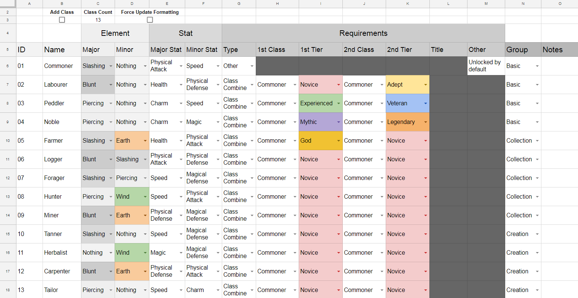Click the Requirements merged header cell
This screenshot has height=298, width=578.
point(363,33)
